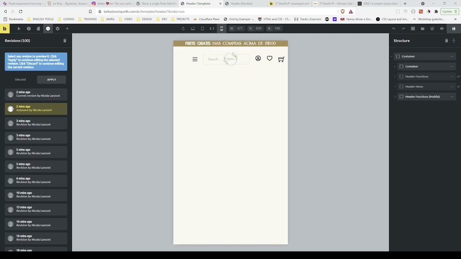This screenshot has height=259, width=461.
Task: Open templates folder icon in toolbar
Action: [x=422, y=28]
